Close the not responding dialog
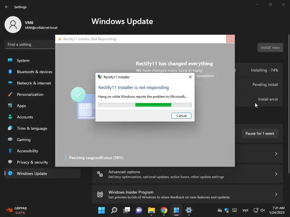This screenshot has height=217, width=290. [x=190, y=77]
